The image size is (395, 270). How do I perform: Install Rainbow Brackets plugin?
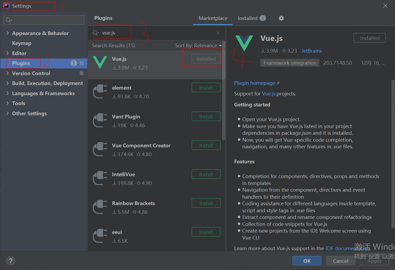tap(206, 203)
